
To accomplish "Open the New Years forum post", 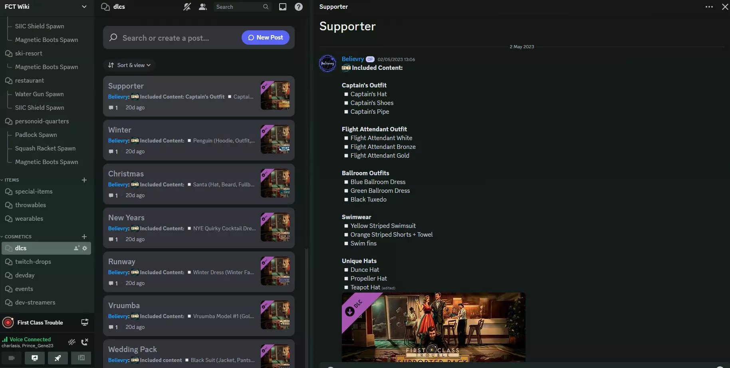I will pos(199,228).
